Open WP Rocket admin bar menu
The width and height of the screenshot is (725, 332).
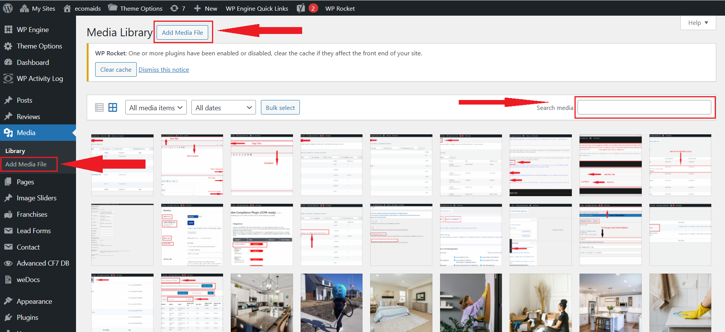coord(340,8)
